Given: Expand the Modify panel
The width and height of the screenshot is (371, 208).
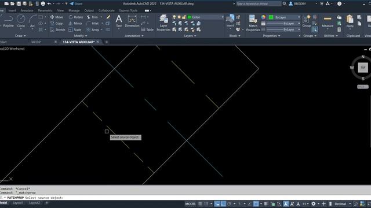Looking at the screenshot, I should tap(81, 36).
